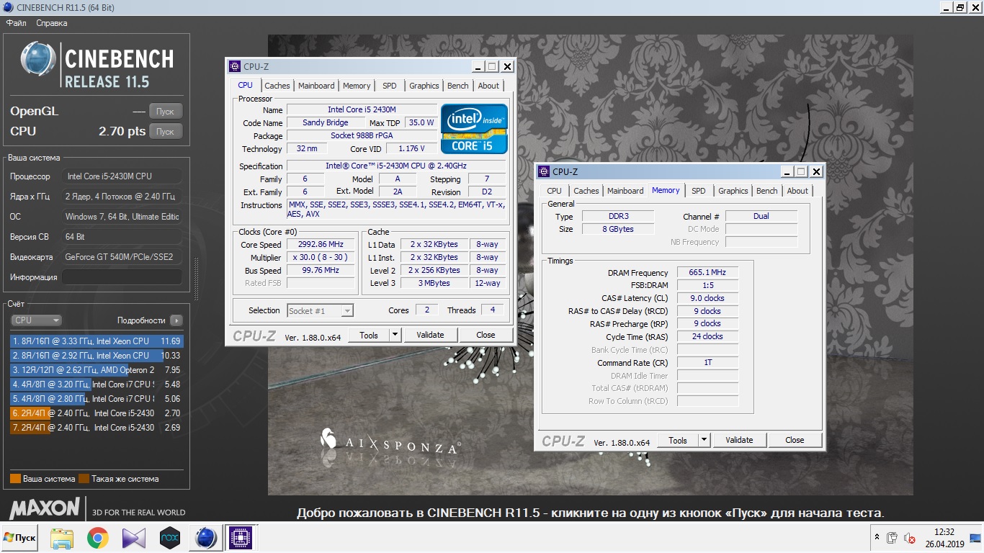Open About tab in CPU window
Image resolution: width=984 pixels, height=553 pixels.
pos(488,86)
